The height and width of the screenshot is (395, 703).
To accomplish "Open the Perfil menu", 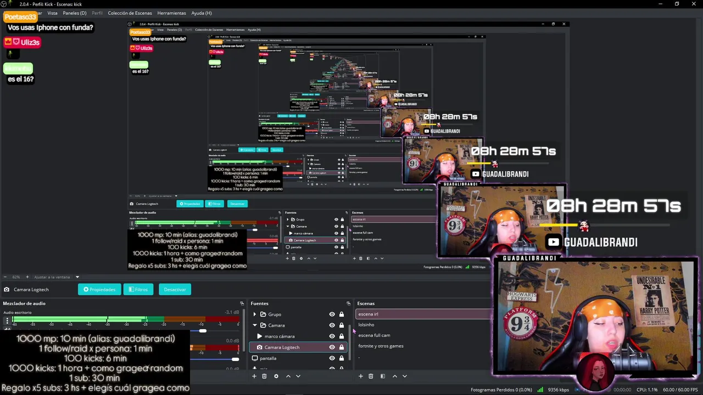I will tap(97, 13).
